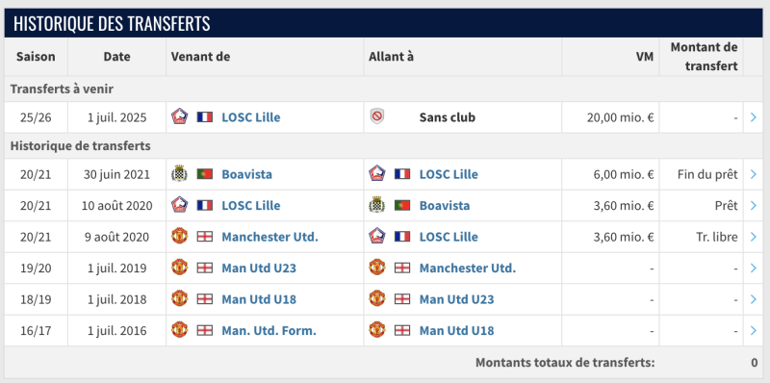This screenshot has width=770, height=383.
Task: Open details arrow for the 1 juil. 2016 row
Action: pyautogui.click(x=754, y=330)
